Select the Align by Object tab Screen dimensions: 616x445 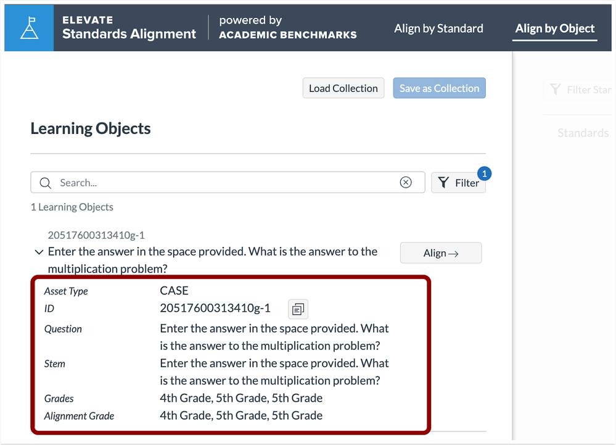coord(555,28)
